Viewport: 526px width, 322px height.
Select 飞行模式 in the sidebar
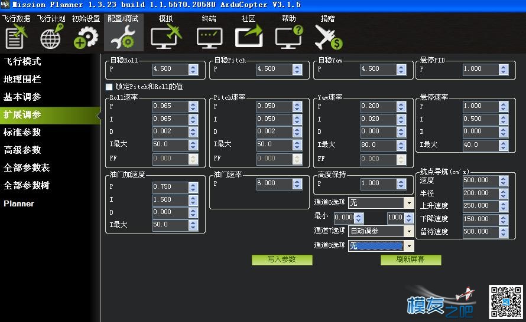22,61
